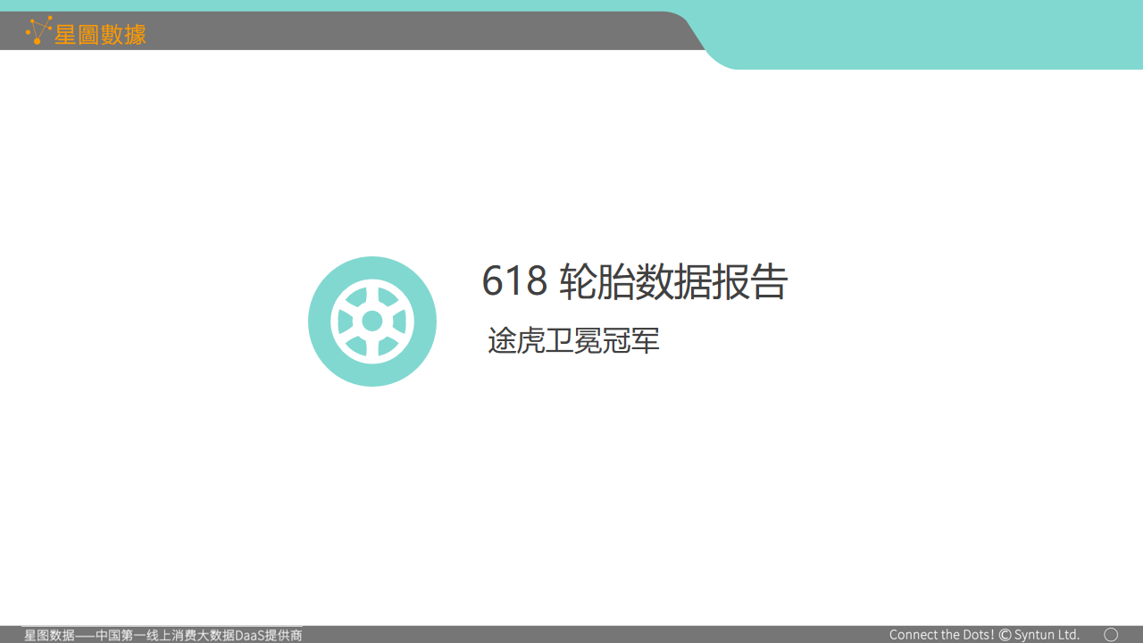The height and width of the screenshot is (643, 1143).
Task: Select the subtitle 途虎卫冕冠军
Action: (x=573, y=340)
